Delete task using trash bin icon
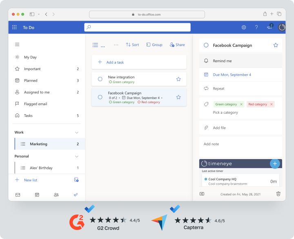 (278, 194)
